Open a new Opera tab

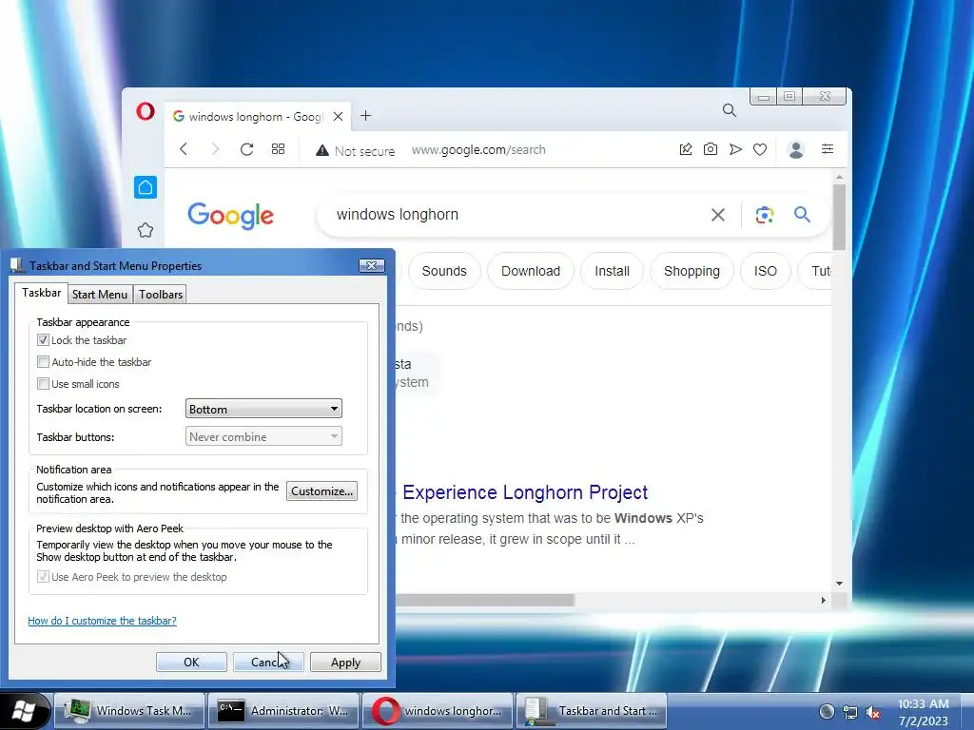[365, 115]
